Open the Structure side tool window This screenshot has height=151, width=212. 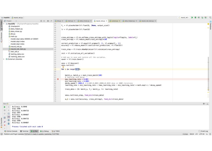click(x=1, y=38)
